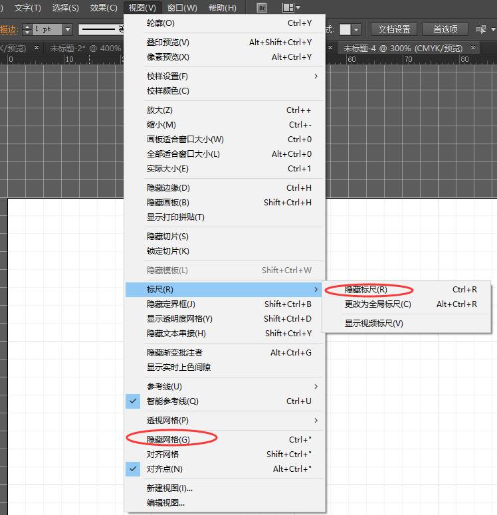Click the 1 pt stroke weight field

pyautogui.click(x=48, y=29)
